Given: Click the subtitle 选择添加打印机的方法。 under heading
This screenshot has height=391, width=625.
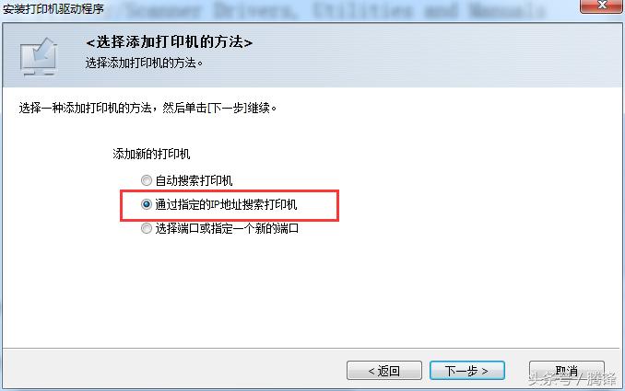Looking at the screenshot, I should [145, 63].
